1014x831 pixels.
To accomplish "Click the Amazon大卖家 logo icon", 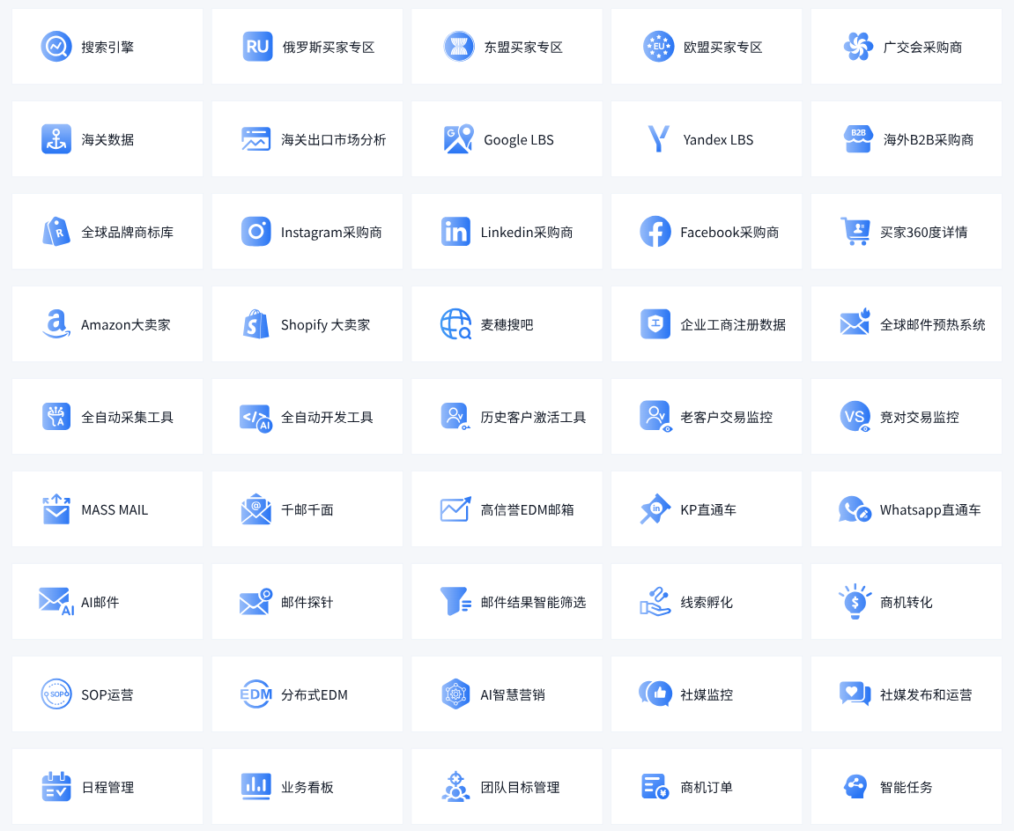I will point(56,324).
